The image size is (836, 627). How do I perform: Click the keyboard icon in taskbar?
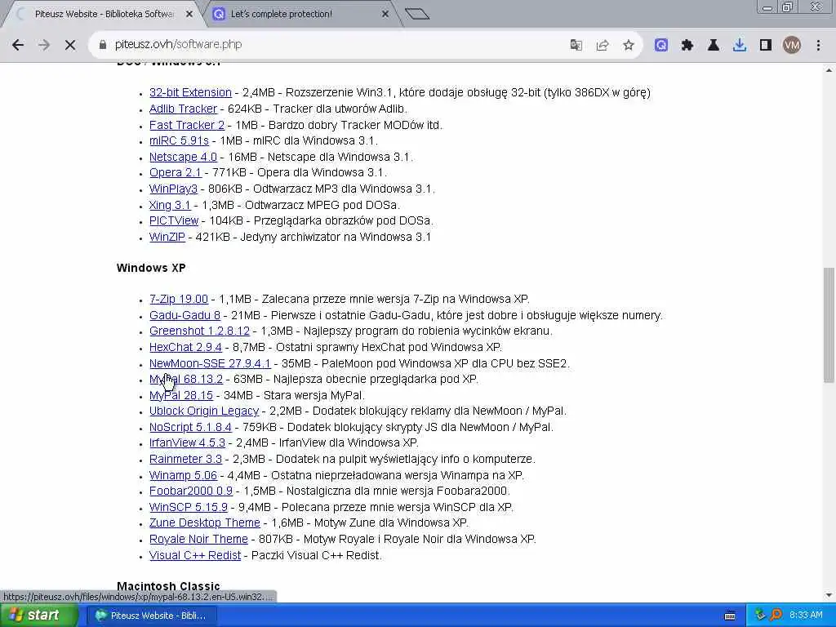(x=730, y=616)
